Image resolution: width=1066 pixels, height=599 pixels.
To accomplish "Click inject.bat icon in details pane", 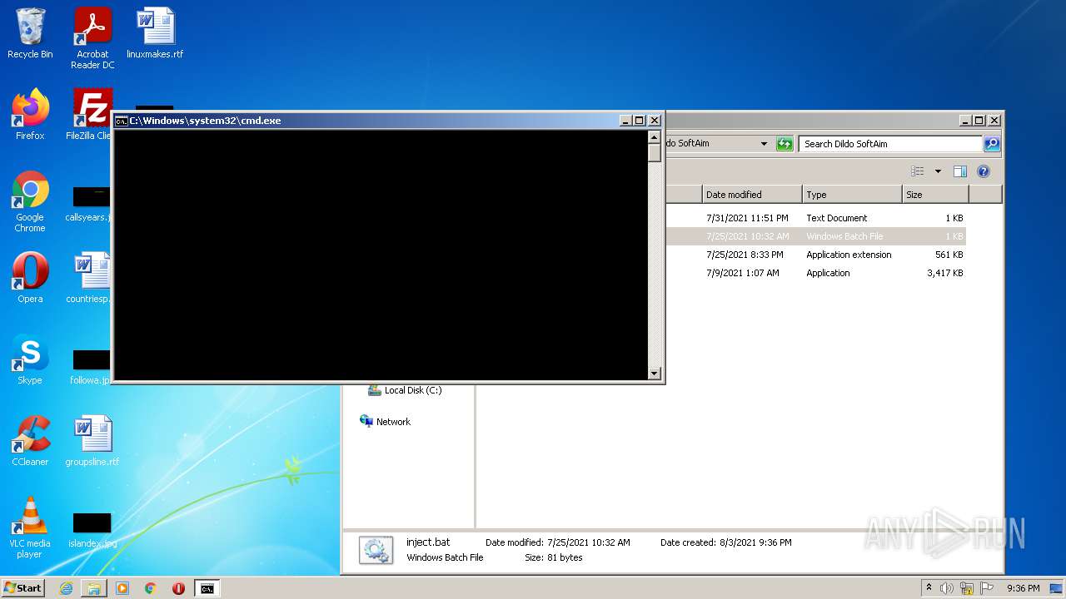I will [x=376, y=550].
